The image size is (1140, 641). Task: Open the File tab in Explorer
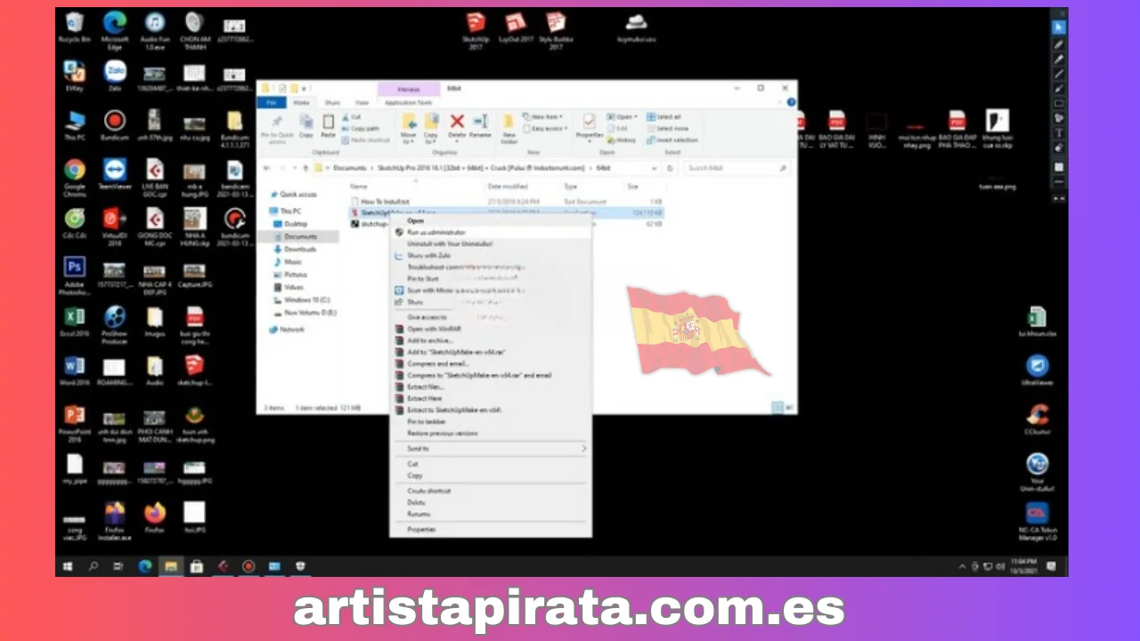tap(272, 103)
